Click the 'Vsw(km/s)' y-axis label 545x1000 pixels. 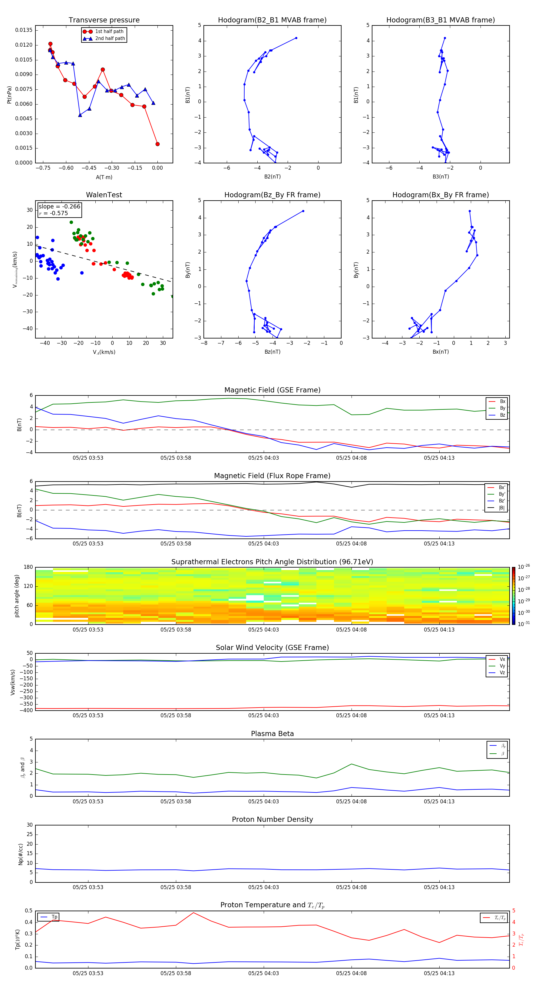click(x=13, y=682)
